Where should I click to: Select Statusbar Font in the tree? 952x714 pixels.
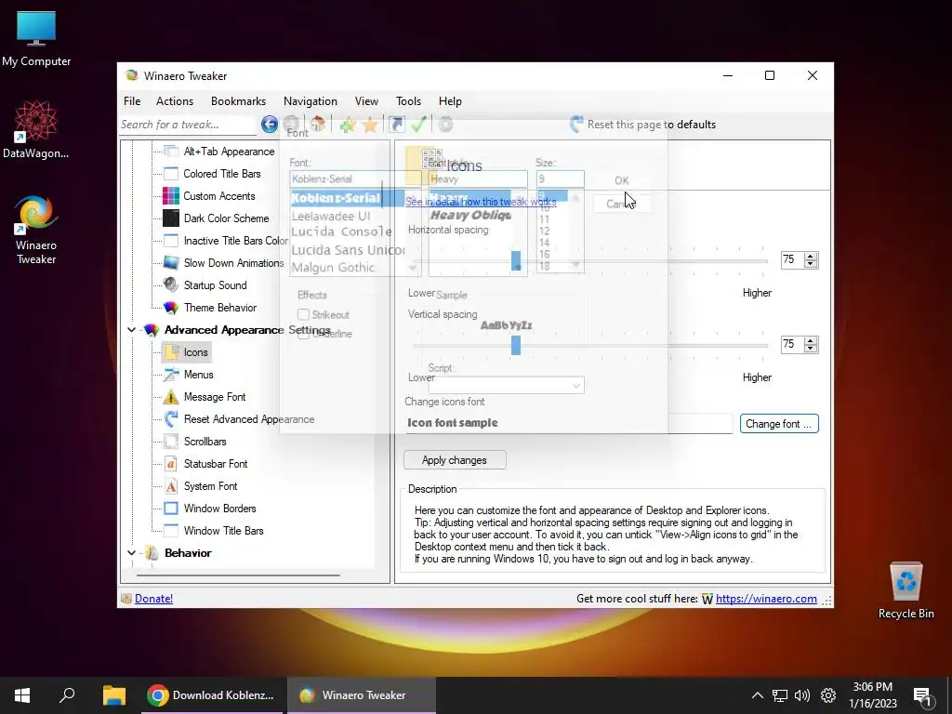(x=216, y=464)
